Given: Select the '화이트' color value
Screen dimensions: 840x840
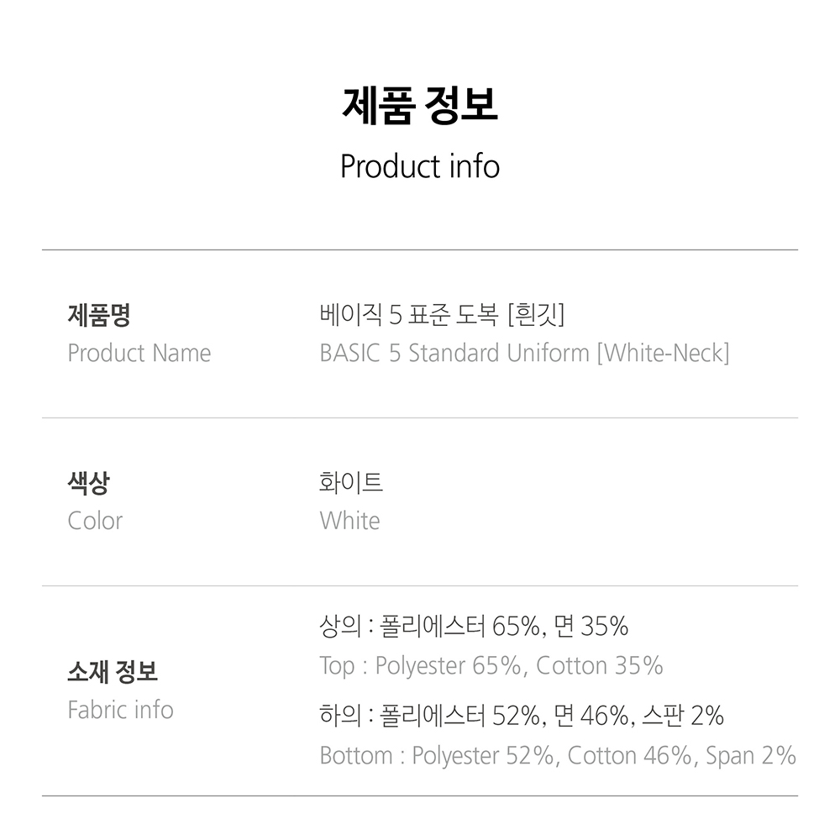Looking at the screenshot, I should coord(351,482).
